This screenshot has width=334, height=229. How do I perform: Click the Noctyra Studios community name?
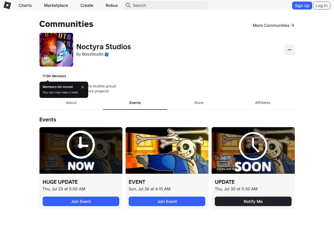tap(103, 47)
